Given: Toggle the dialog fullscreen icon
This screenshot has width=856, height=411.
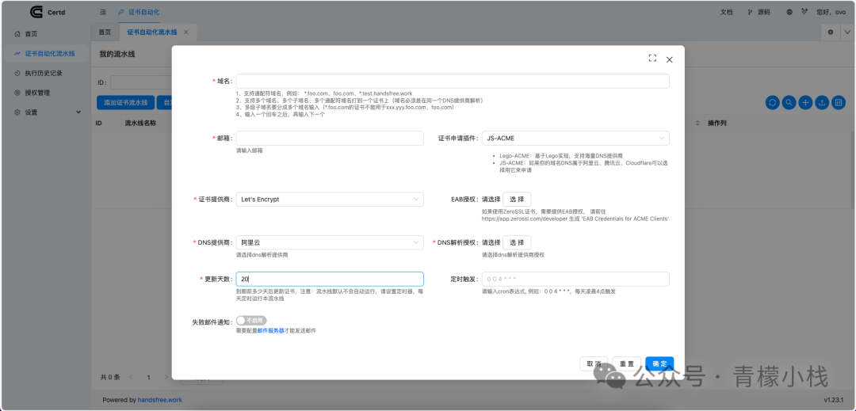Looking at the screenshot, I should pos(652,59).
